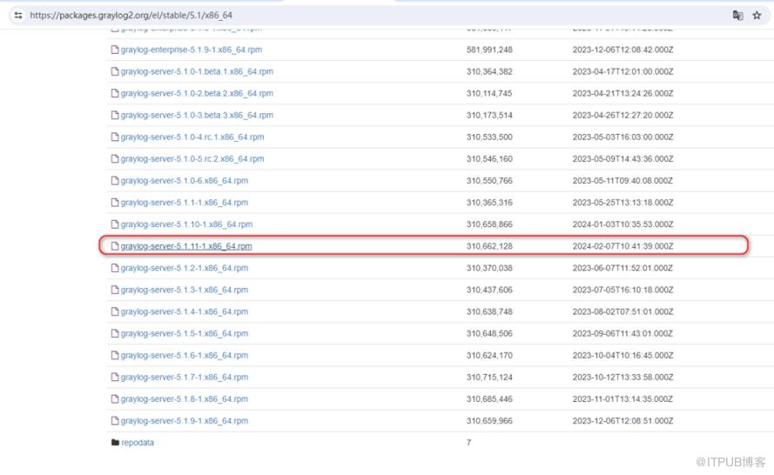Click file icon beside graylog-server-5.1.9-1 rpm
The height and width of the screenshot is (475, 774).
[115, 421]
